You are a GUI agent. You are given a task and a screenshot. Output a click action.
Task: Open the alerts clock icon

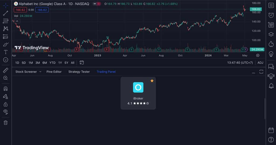[x=271, y=15]
